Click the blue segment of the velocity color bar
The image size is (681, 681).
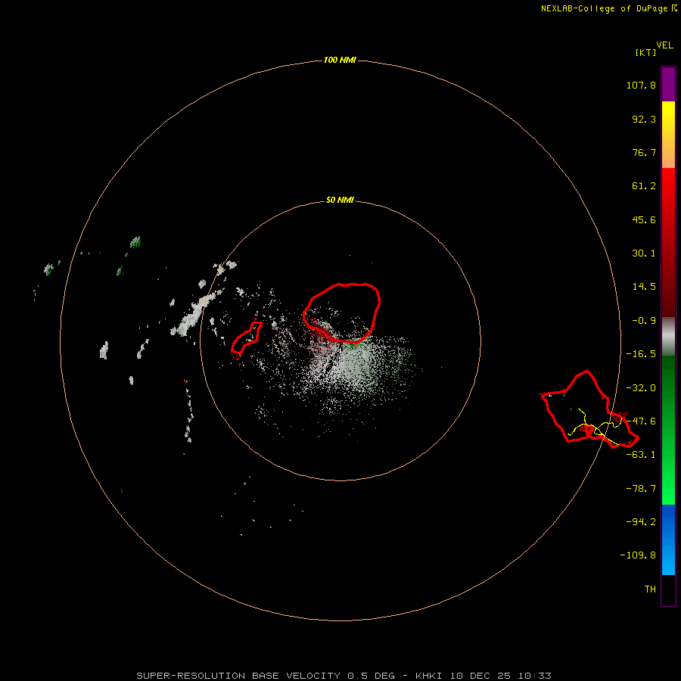[668, 540]
